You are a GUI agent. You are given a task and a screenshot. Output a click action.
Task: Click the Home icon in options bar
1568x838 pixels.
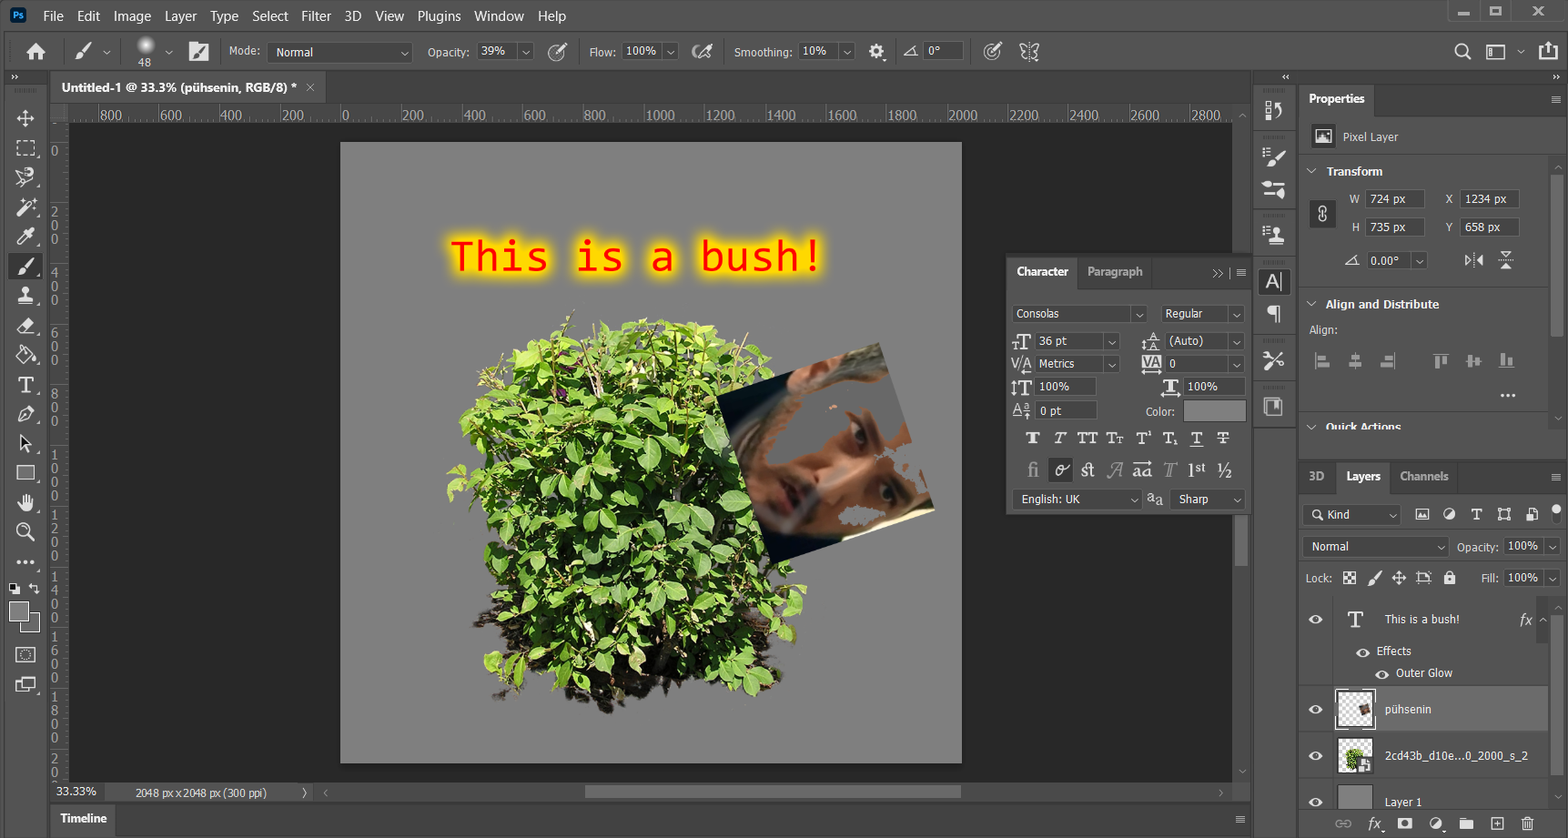[36, 52]
